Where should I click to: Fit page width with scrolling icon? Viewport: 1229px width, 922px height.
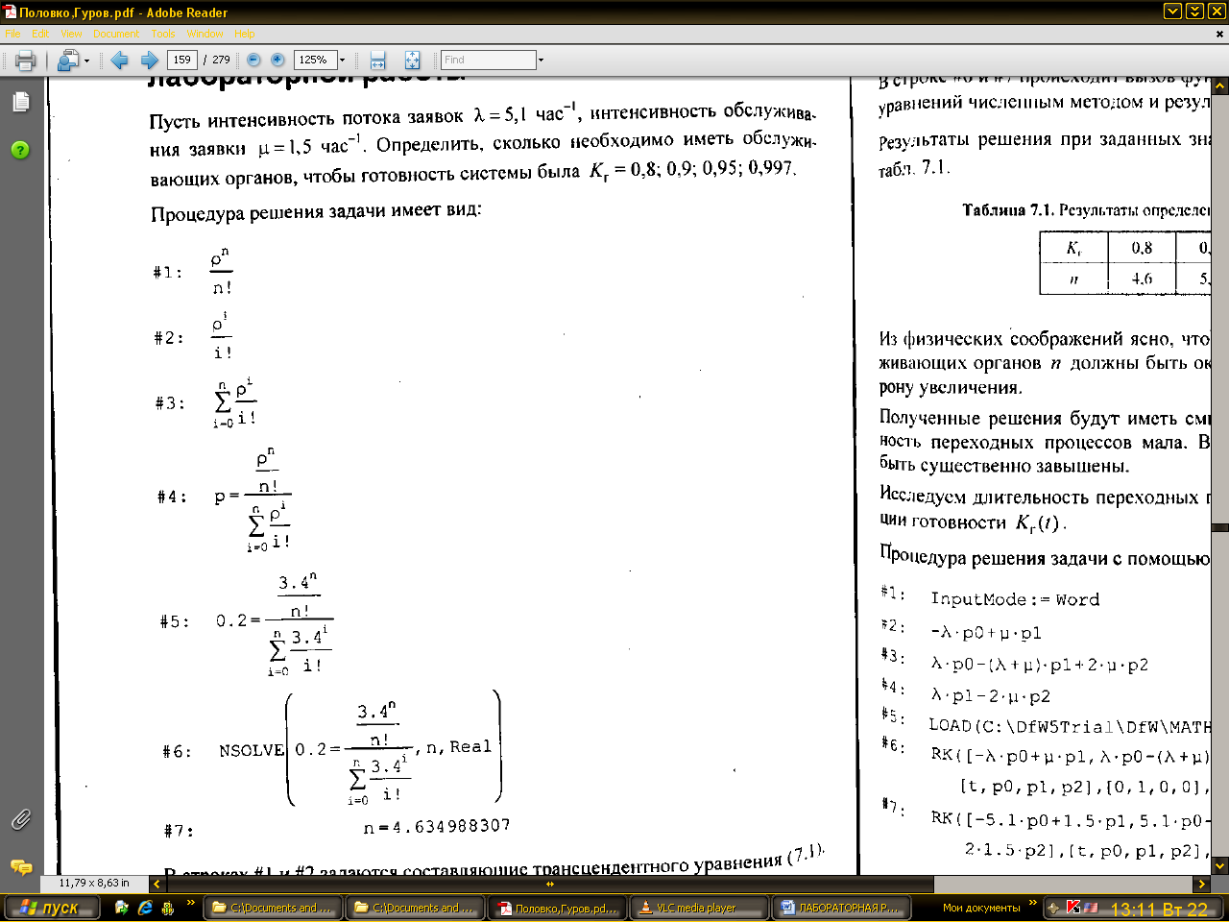tap(377, 61)
